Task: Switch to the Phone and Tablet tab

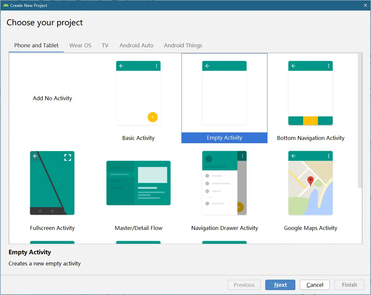Action: (36, 45)
